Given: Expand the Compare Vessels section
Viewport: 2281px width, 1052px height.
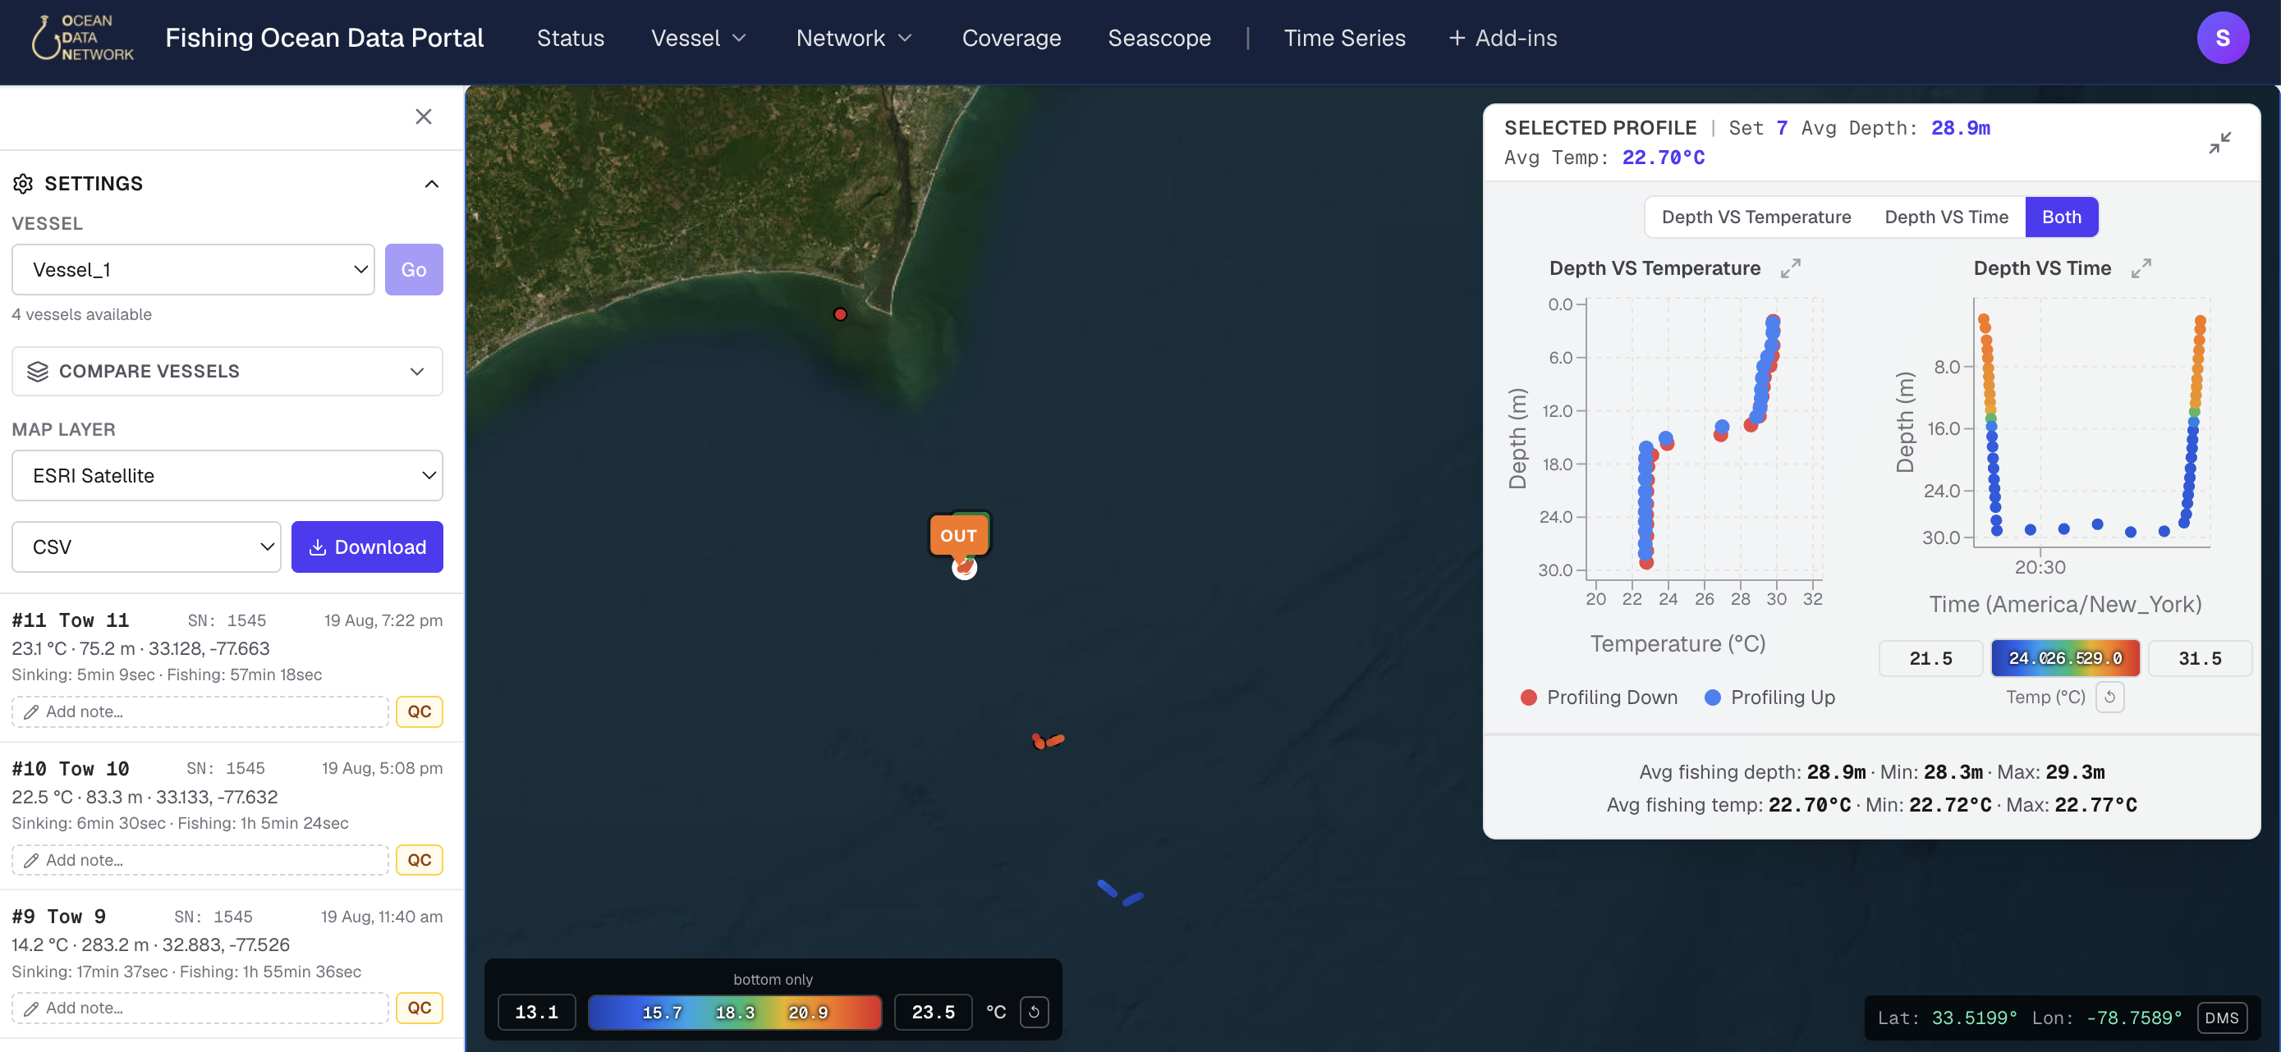Looking at the screenshot, I should click(x=227, y=372).
